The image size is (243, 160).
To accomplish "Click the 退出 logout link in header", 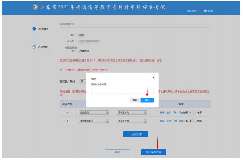I will point(210,11).
